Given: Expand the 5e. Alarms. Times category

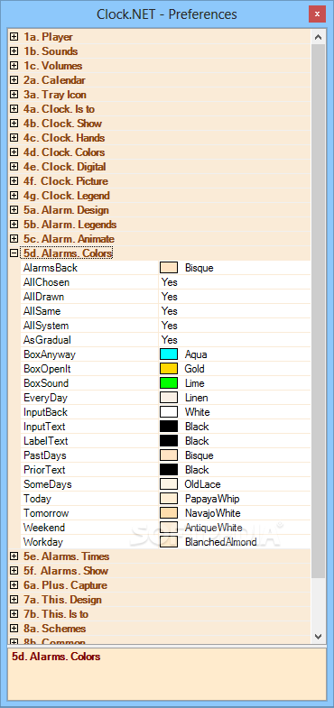Looking at the screenshot, I should tap(14, 556).
